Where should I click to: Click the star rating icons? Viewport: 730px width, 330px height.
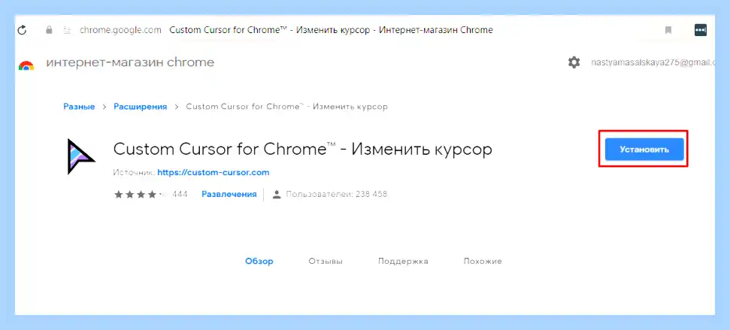click(x=140, y=195)
